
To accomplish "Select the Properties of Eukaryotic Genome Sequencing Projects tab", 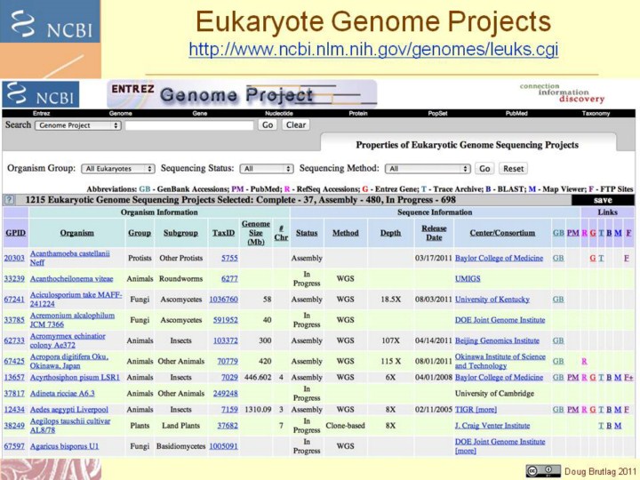I will click(x=467, y=145).
